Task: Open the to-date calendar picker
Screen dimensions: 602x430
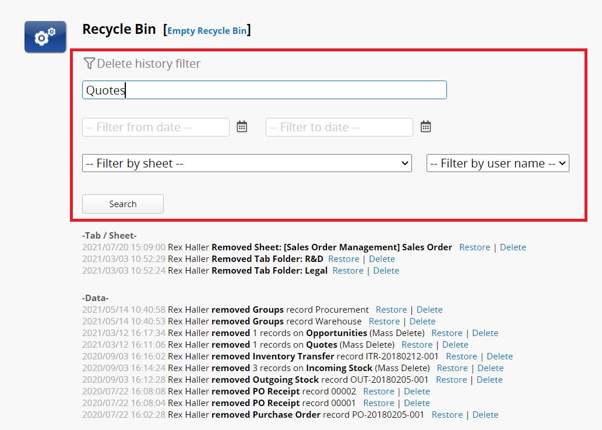Action: (x=425, y=127)
